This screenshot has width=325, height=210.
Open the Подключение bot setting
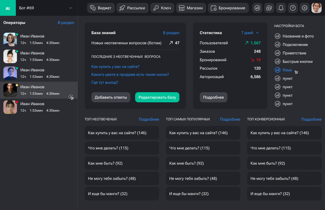pyautogui.click(x=291, y=45)
